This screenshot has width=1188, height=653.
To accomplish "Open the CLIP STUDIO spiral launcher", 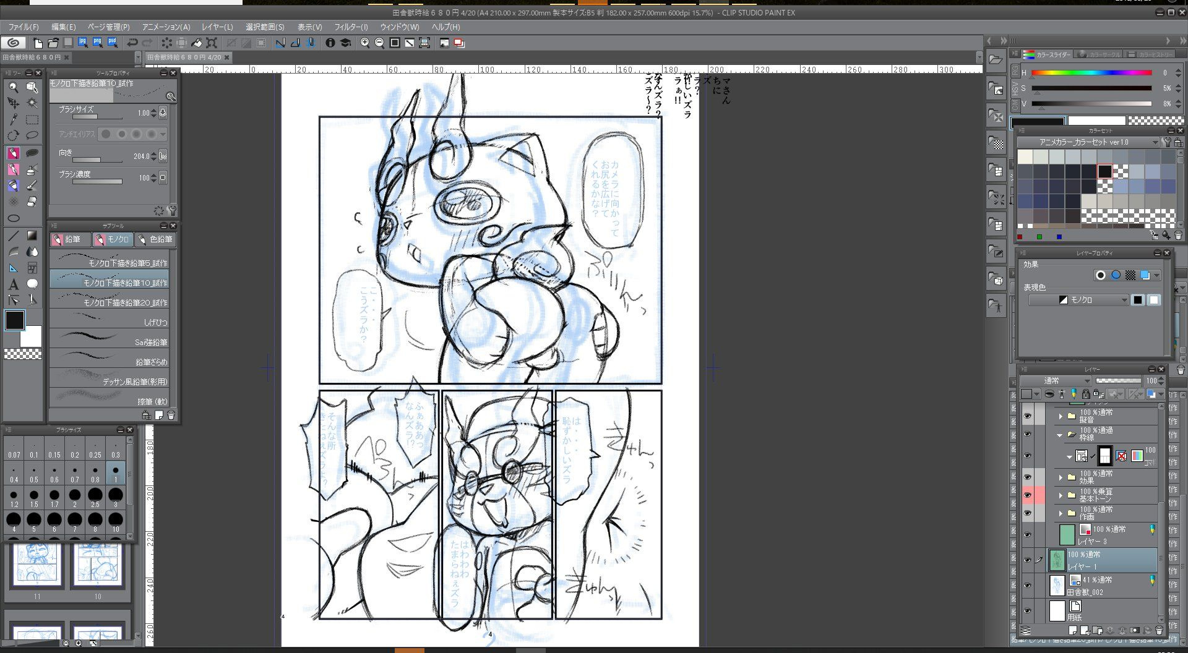I will pos(13,43).
